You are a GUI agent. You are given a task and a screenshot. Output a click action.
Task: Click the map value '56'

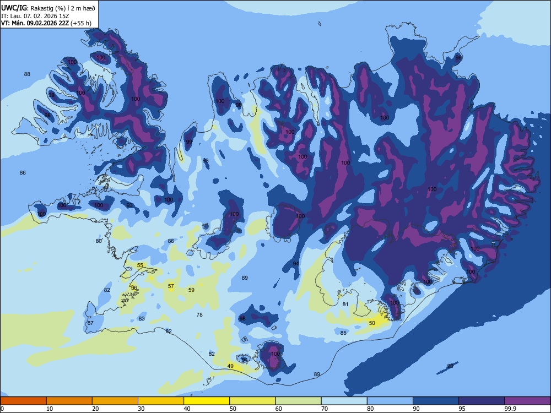pos(134,287)
